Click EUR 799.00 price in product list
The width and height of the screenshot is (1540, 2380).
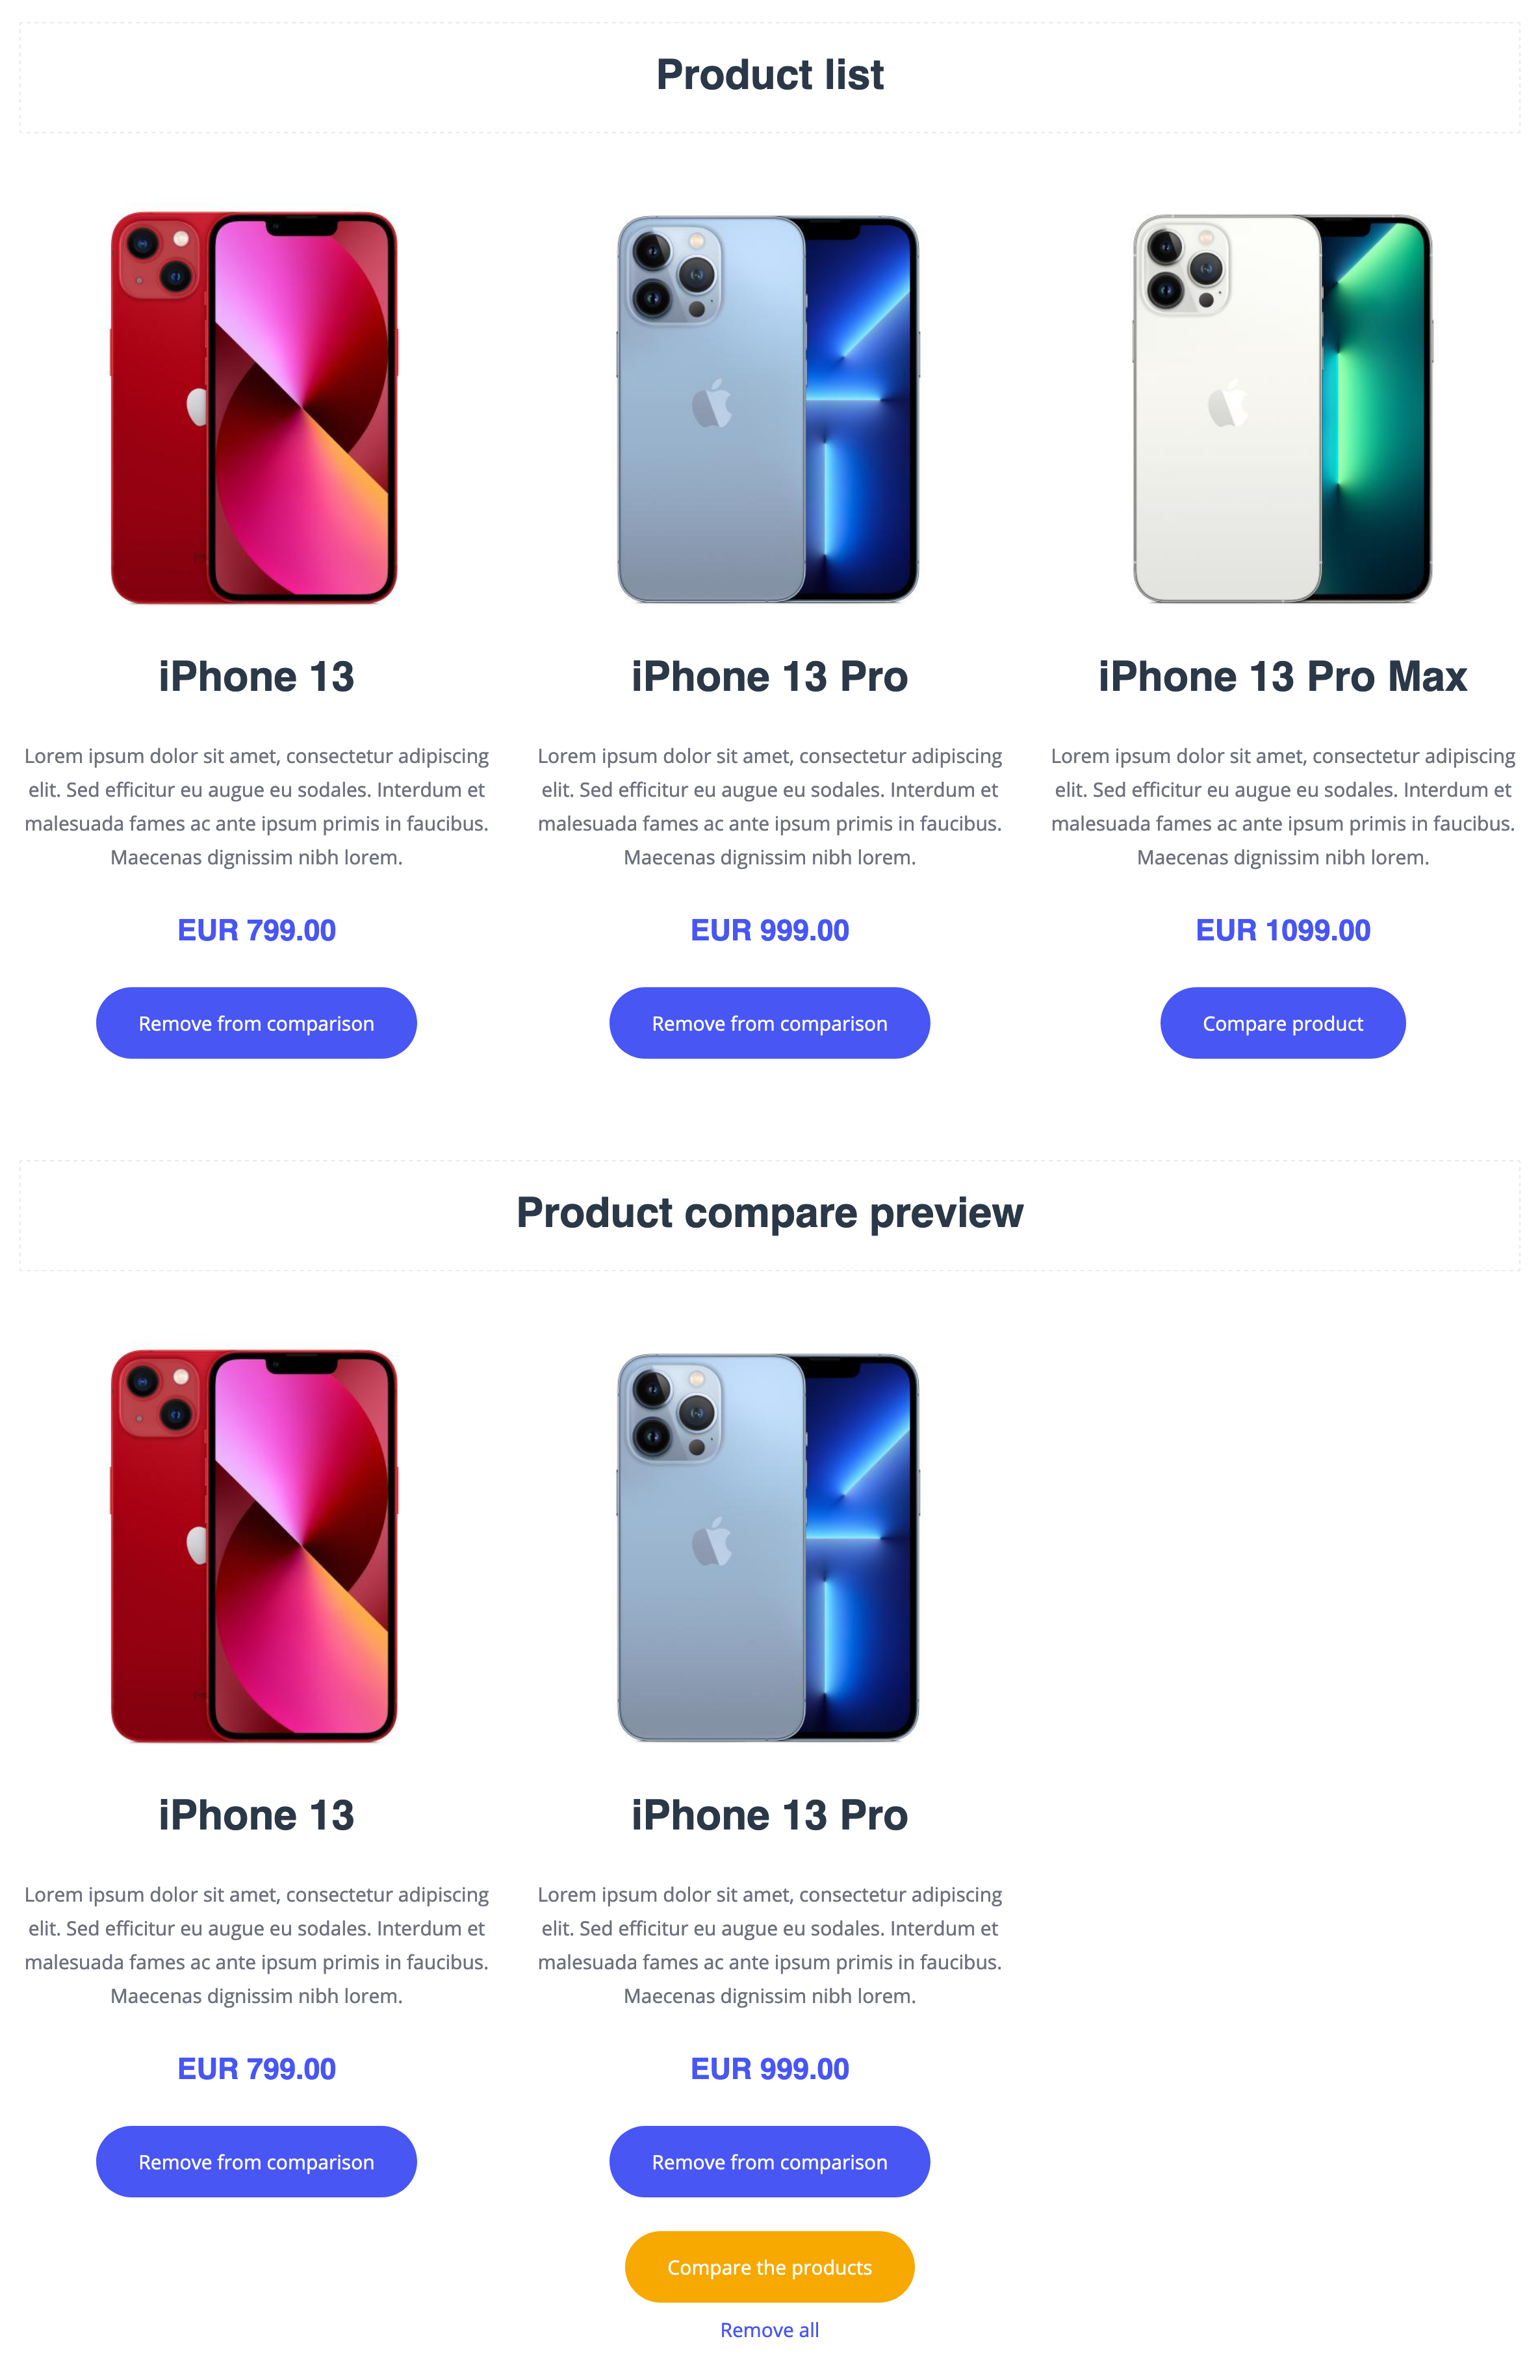tap(256, 930)
